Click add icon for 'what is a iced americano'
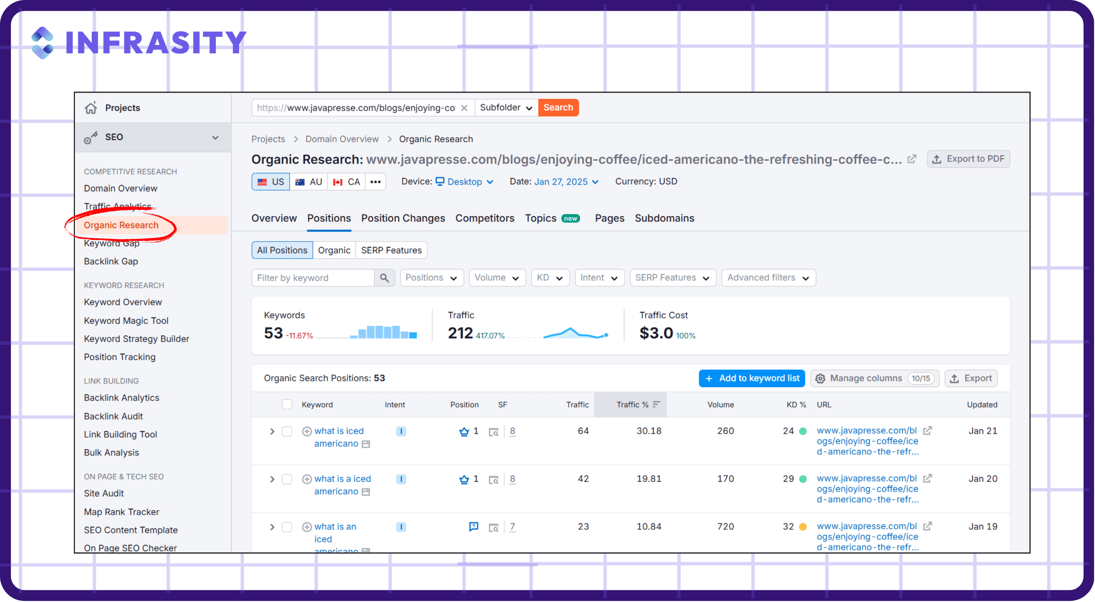This screenshot has width=1095, height=602. pos(307,480)
